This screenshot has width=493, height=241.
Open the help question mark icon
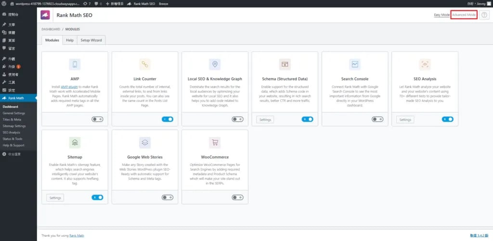click(x=484, y=15)
